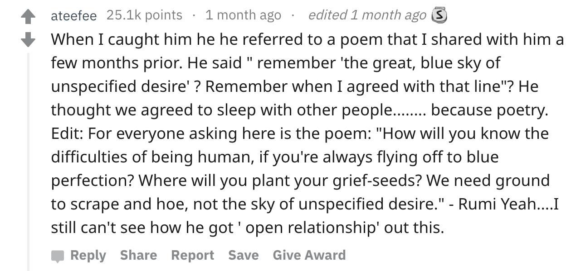Screen dimensions: 571x271
Task: Collapse the thread using the vertical line
Action: (28, 161)
